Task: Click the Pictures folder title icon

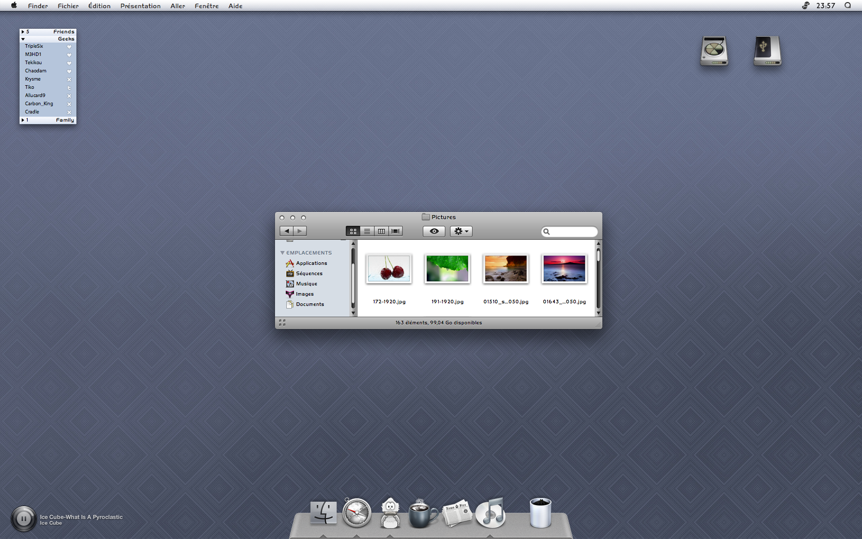Action: coord(426,217)
